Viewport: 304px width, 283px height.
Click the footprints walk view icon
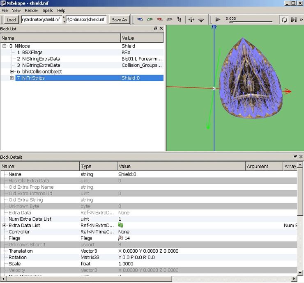[x=179, y=19]
